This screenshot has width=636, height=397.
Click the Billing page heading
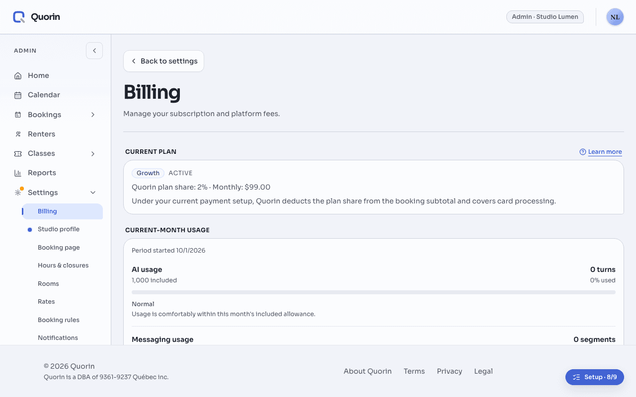(x=152, y=92)
